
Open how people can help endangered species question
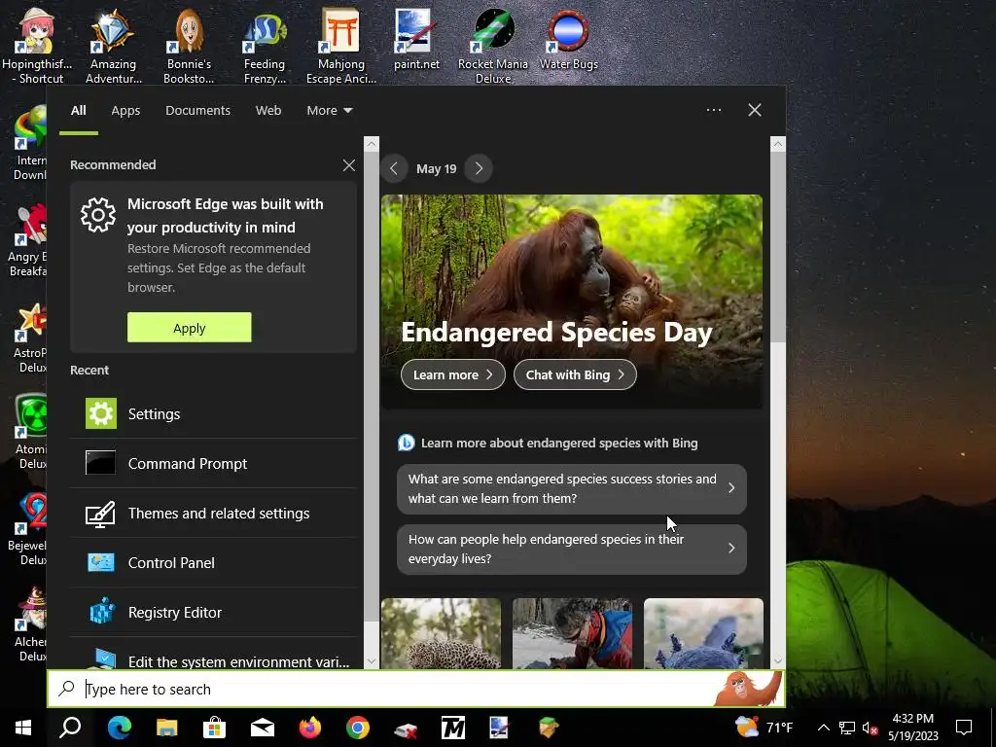pyautogui.click(x=571, y=549)
